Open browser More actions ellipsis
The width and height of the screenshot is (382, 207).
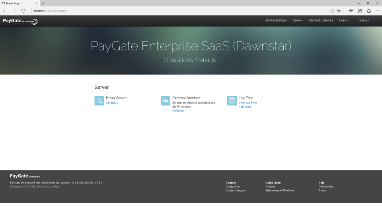click(378, 11)
